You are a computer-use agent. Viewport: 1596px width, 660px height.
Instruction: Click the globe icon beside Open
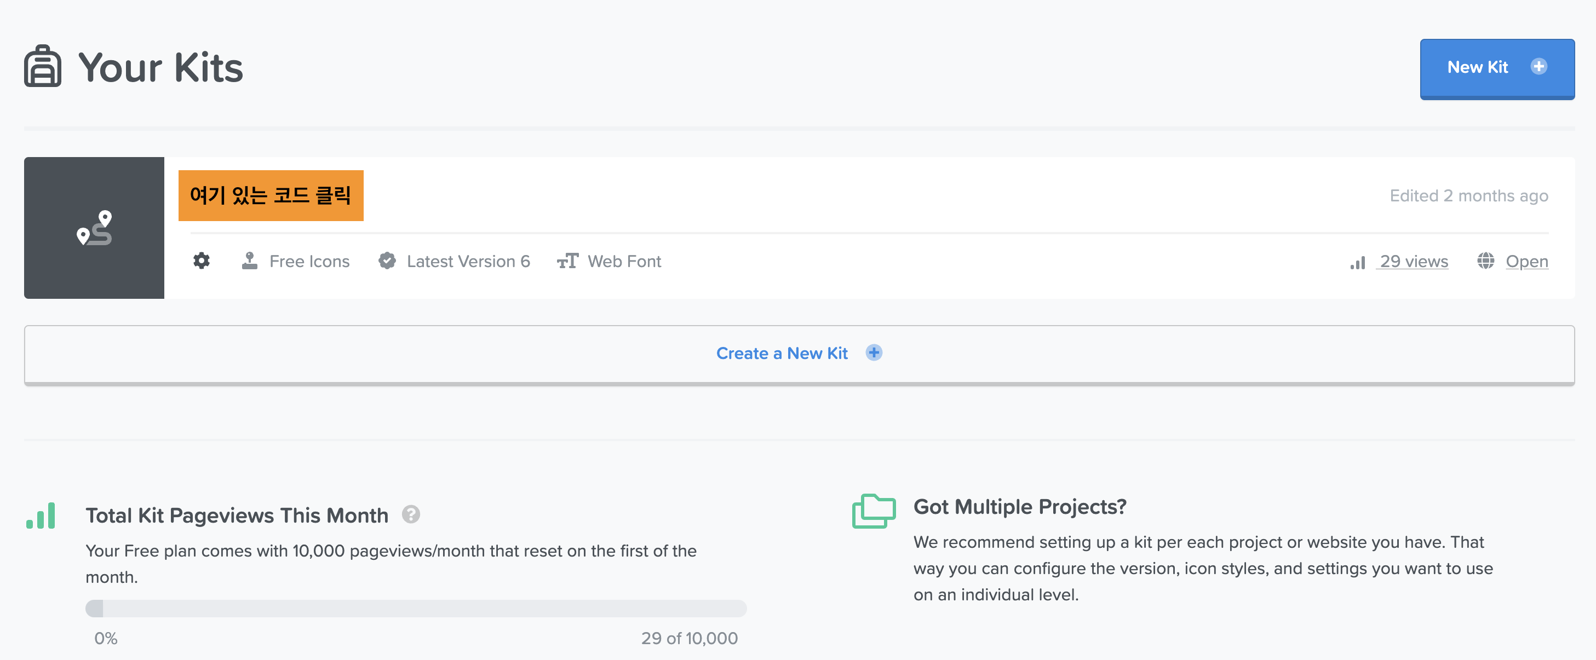click(x=1485, y=260)
